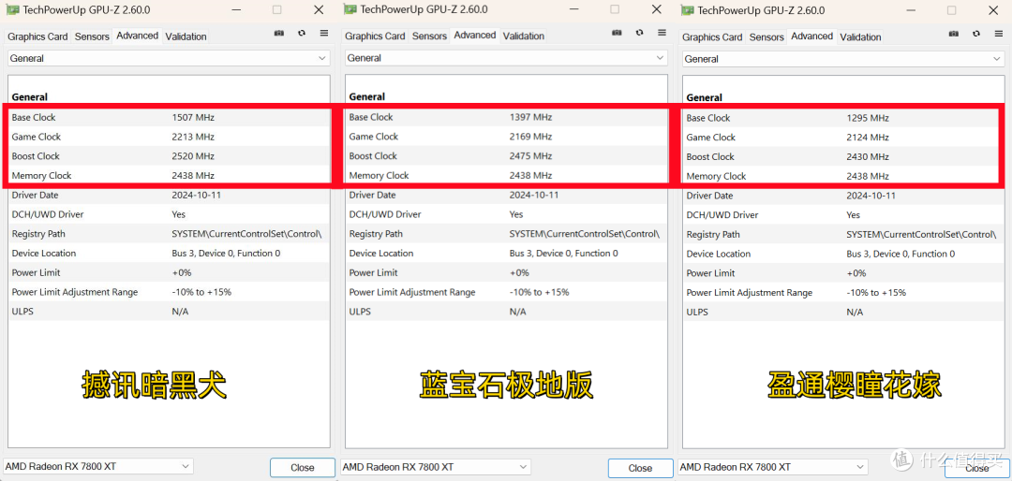
Task: Minimize the left GPU-Z window
Action: (x=236, y=9)
